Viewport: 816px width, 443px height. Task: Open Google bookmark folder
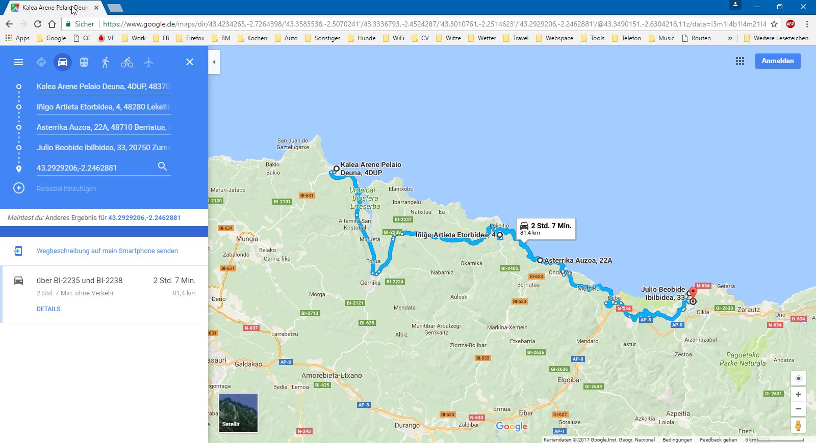(x=51, y=38)
